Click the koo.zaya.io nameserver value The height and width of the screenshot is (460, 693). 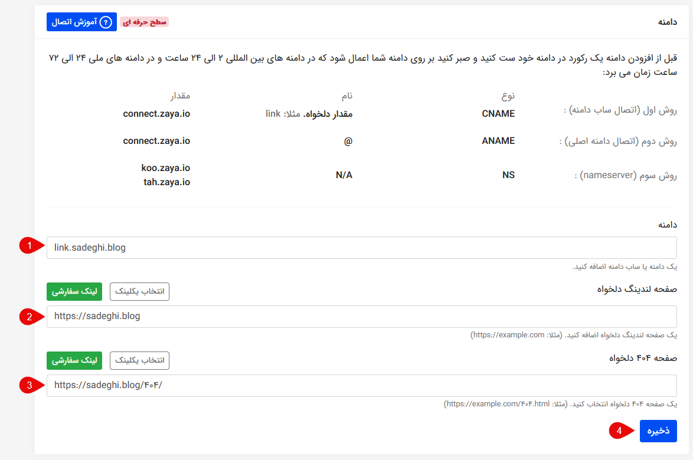point(165,168)
